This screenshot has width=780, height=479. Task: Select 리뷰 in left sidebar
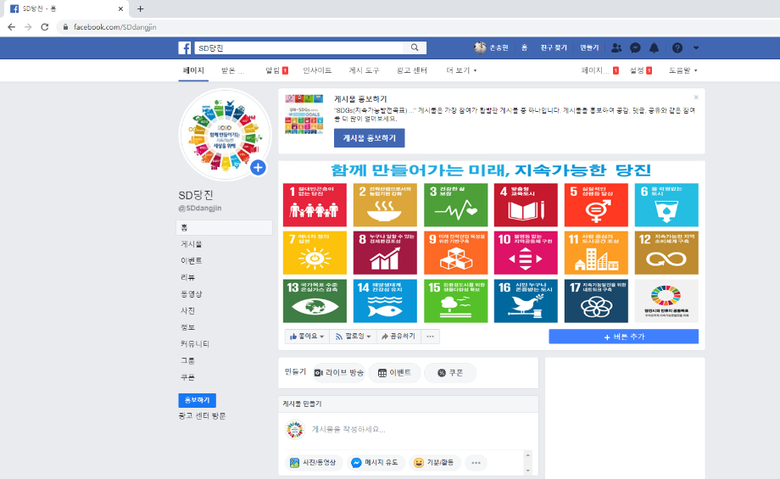click(x=187, y=277)
